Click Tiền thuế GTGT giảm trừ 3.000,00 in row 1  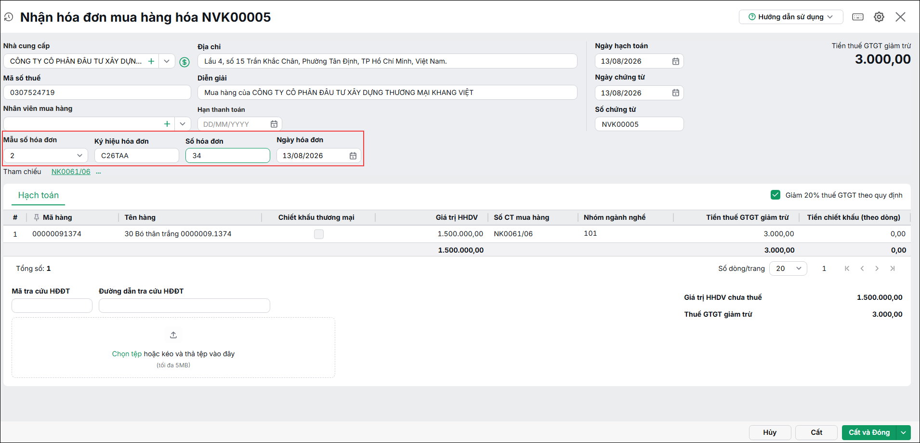pos(779,234)
